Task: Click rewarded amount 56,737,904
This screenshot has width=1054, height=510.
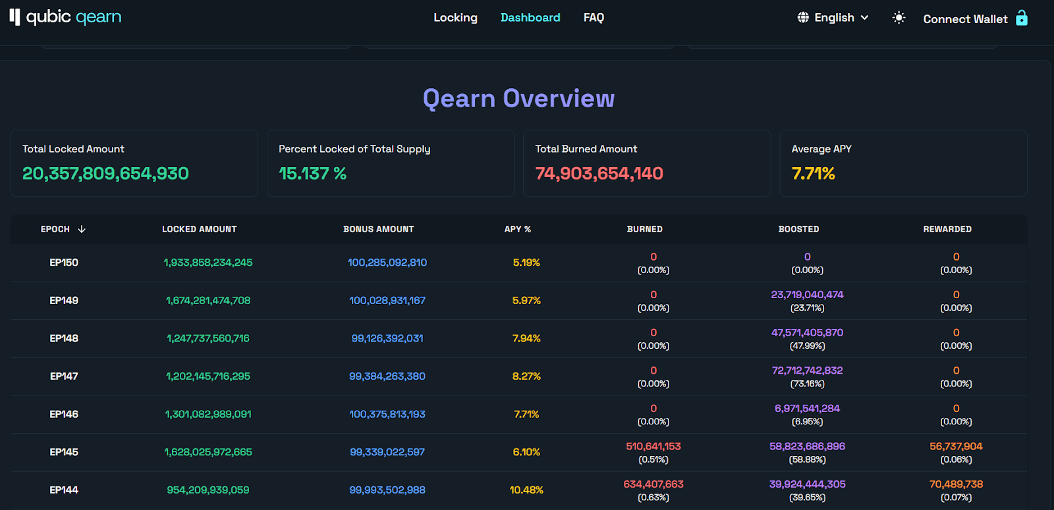Action: coord(956,446)
